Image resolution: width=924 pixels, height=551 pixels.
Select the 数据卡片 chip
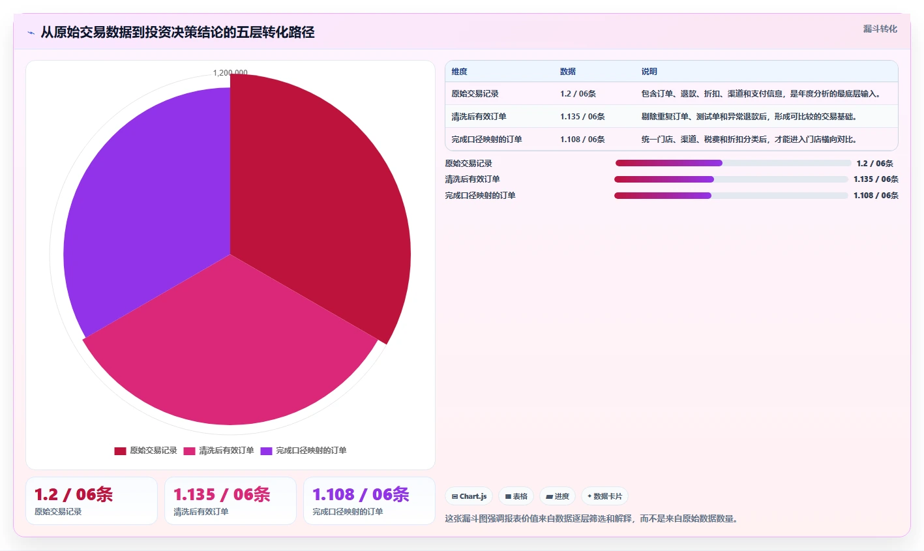604,496
